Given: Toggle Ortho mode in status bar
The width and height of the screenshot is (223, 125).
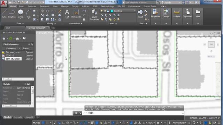Looking at the screenshot, I should click(63, 123).
